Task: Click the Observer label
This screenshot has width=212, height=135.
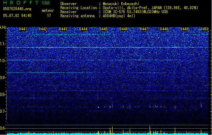Action: [68, 4]
